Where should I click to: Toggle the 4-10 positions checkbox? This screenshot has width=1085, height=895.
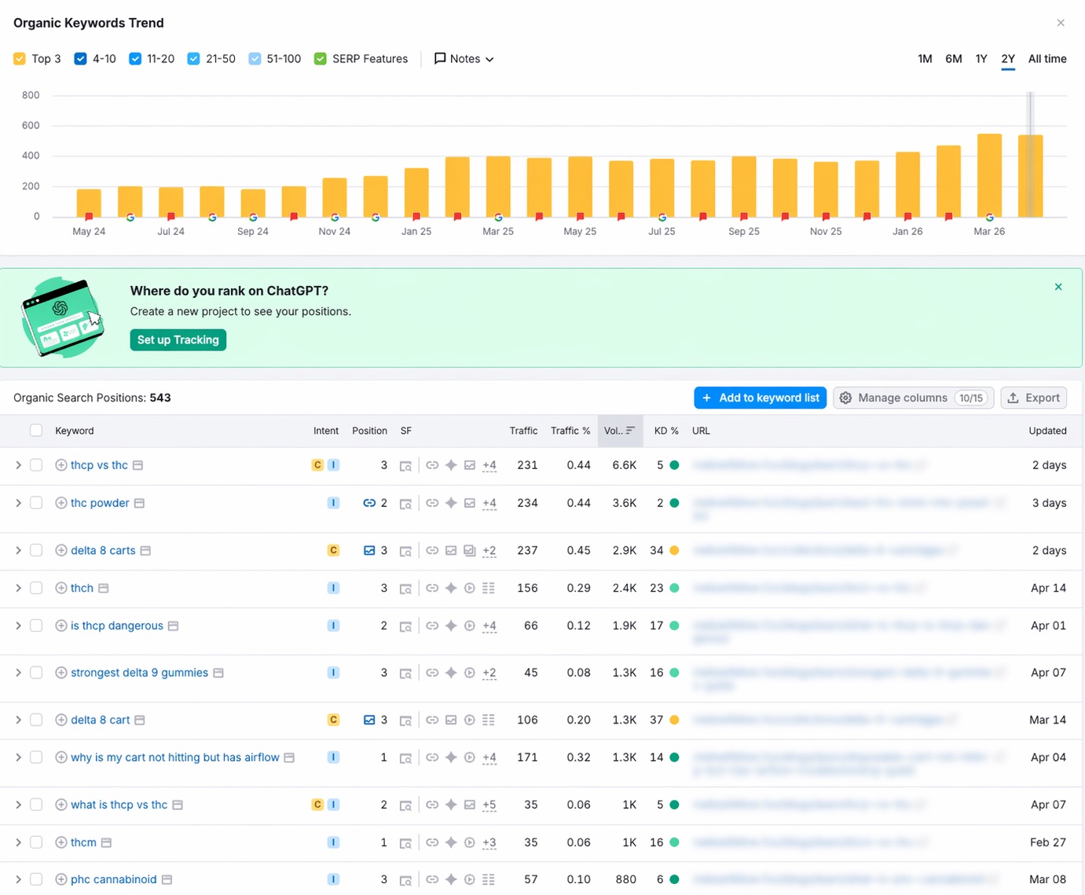point(80,59)
